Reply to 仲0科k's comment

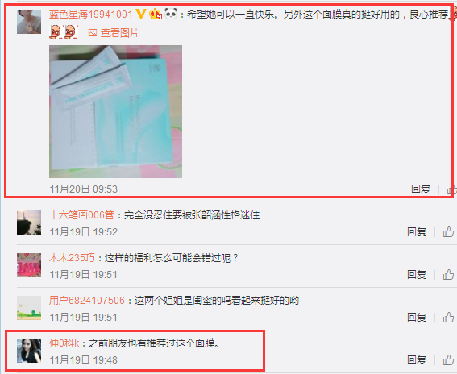point(417,360)
